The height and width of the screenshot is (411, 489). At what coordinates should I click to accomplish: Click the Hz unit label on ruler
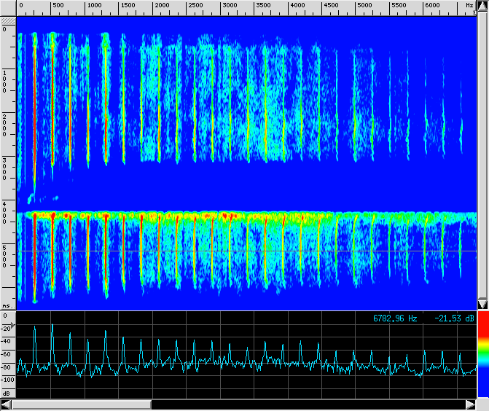pyautogui.click(x=469, y=5)
